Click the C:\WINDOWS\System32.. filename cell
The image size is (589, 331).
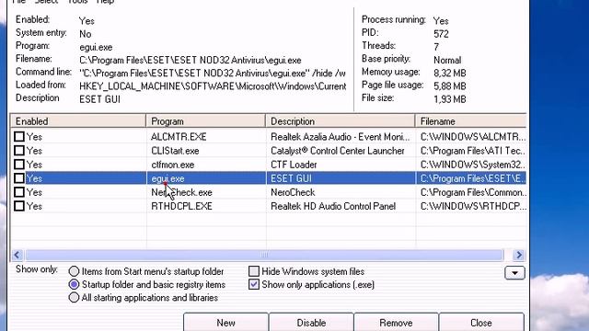coord(473,165)
